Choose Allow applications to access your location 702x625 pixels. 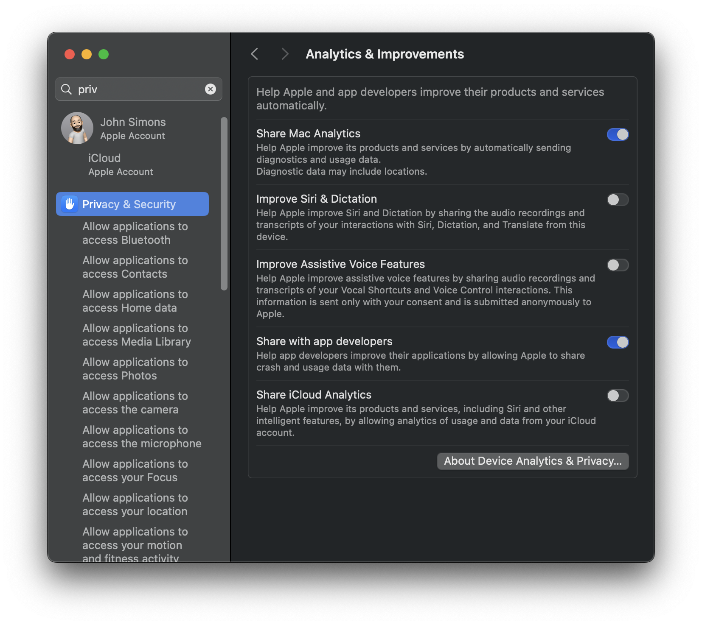point(135,505)
